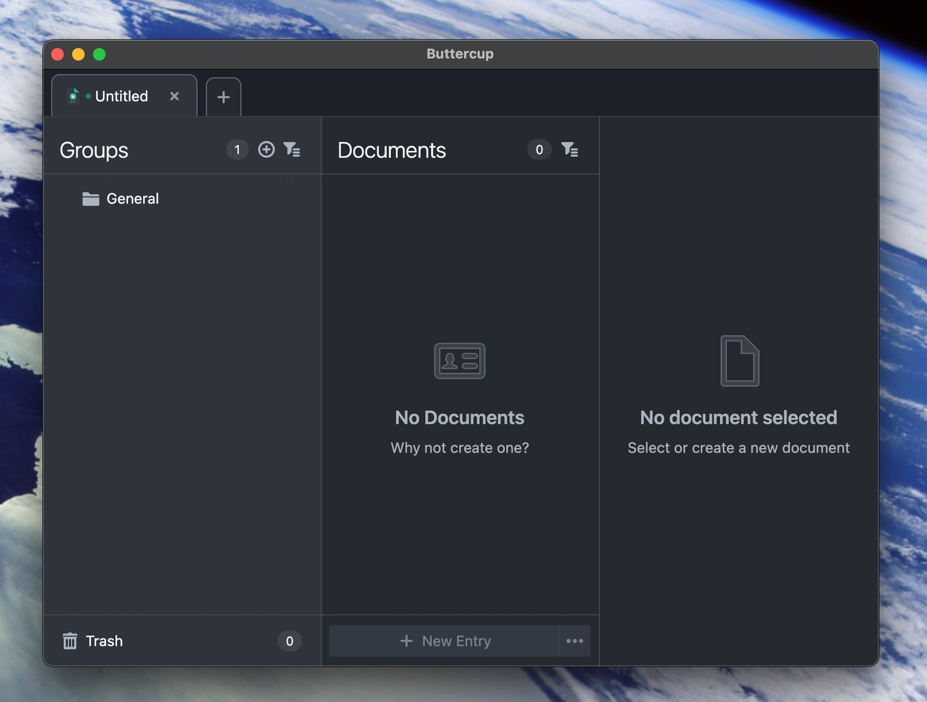Open the New Entry options ellipsis menu
Image resolution: width=927 pixels, height=702 pixels.
pos(574,641)
